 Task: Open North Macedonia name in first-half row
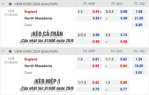(38, 66)
